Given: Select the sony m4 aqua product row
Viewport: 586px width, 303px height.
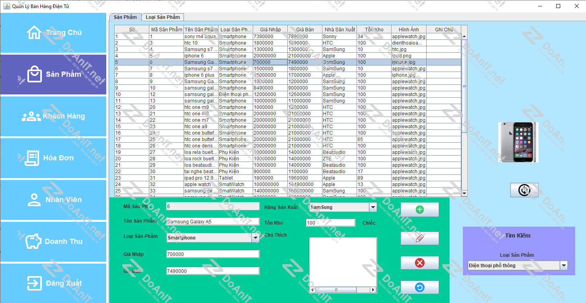Looking at the screenshot, I should (288, 37).
